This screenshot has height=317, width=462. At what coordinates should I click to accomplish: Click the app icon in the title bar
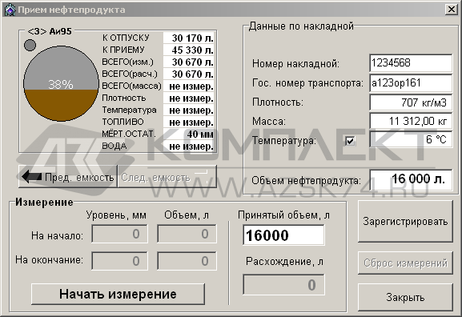click(10, 10)
